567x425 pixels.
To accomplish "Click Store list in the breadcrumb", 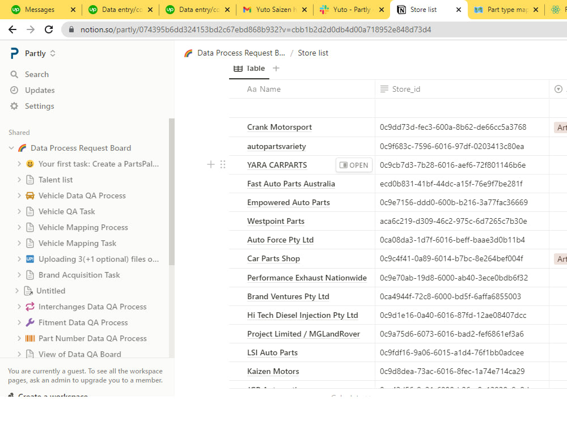I will coord(313,53).
